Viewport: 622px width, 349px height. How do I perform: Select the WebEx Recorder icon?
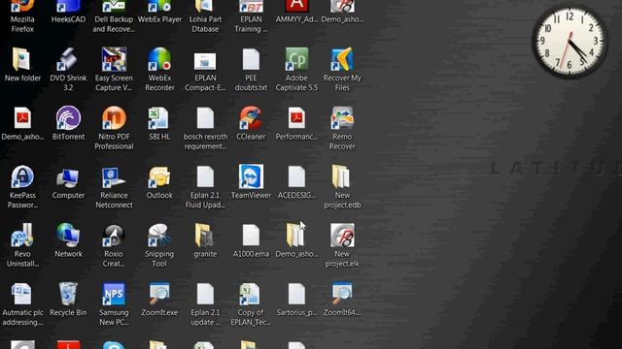pyautogui.click(x=159, y=69)
